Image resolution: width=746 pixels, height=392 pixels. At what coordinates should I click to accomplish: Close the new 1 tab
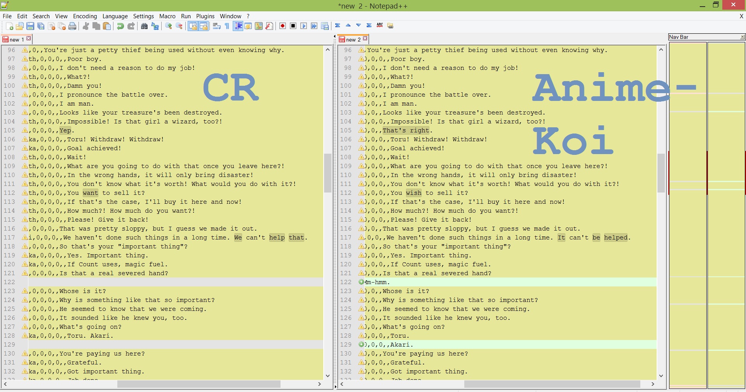coord(29,38)
